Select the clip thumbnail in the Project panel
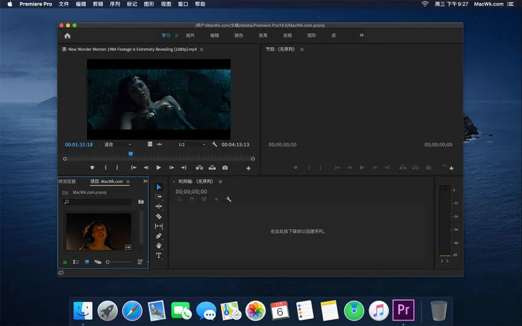 click(98, 232)
